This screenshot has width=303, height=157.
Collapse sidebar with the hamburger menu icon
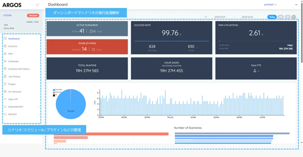(x=38, y=5)
